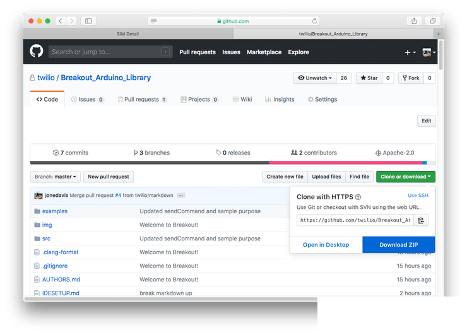Open the Safari reader view icon
This screenshot has height=335, width=467.
(x=154, y=21)
